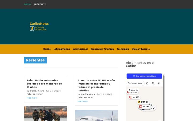Click the Curacao location search field

coord(136,83)
